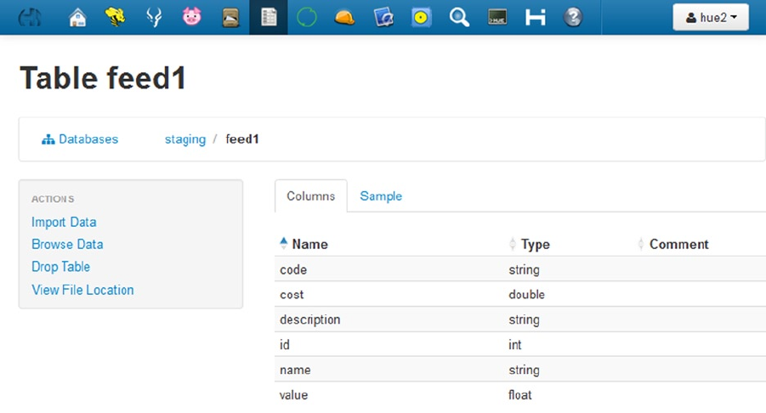Sort by the Comment column
This screenshot has height=413, width=766.
pyautogui.click(x=678, y=244)
